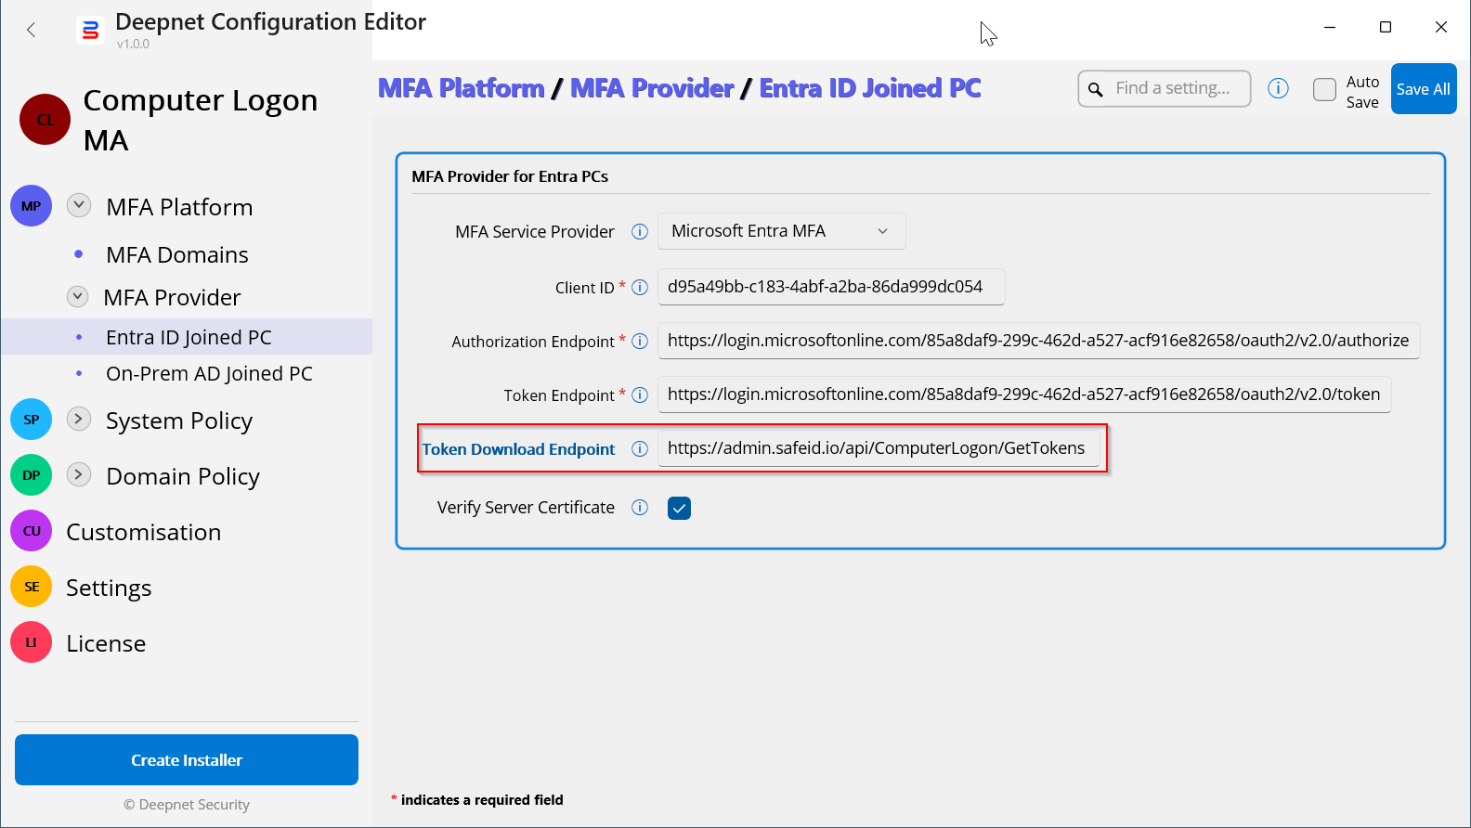1471x828 pixels.
Task: Open MFA Domains in sidebar
Action: [177, 254]
